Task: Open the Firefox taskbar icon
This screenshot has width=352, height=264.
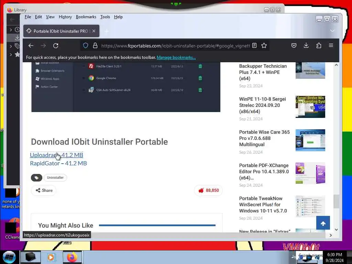Action: (x=72, y=257)
